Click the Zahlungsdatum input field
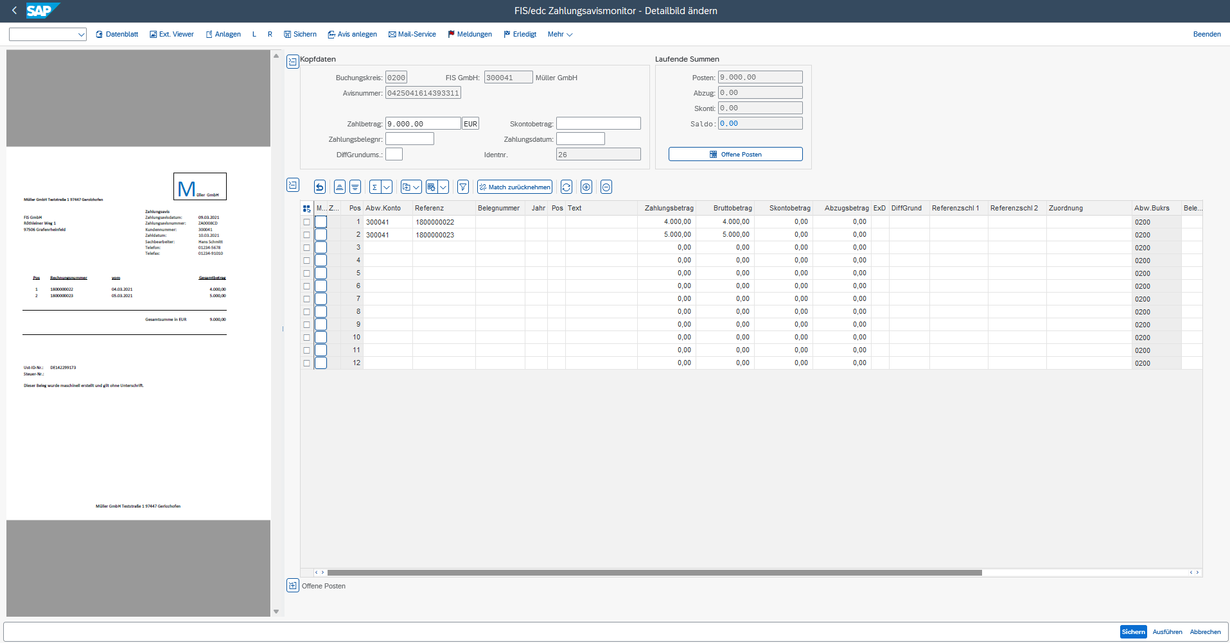This screenshot has width=1230, height=643. 581,139
